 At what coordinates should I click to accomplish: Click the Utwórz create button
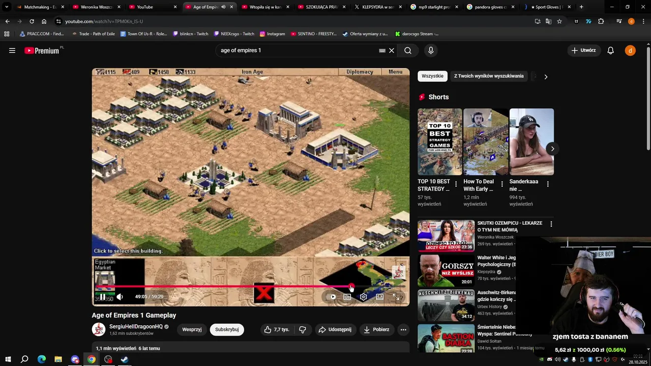click(x=583, y=50)
